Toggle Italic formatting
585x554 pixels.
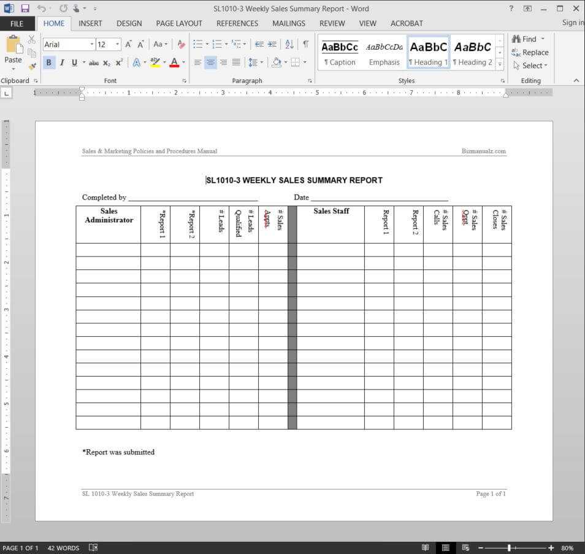(62, 63)
